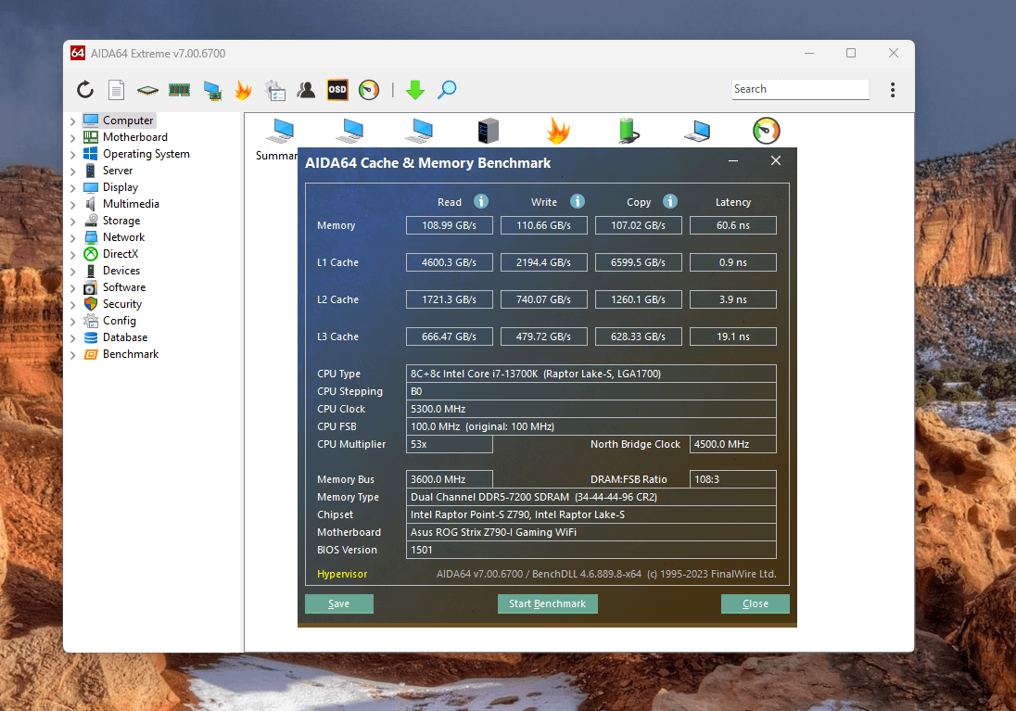Click the Start Benchmark button
Image resolution: width=1016 pixels, height=711 pixels.
tap(548, 603)
